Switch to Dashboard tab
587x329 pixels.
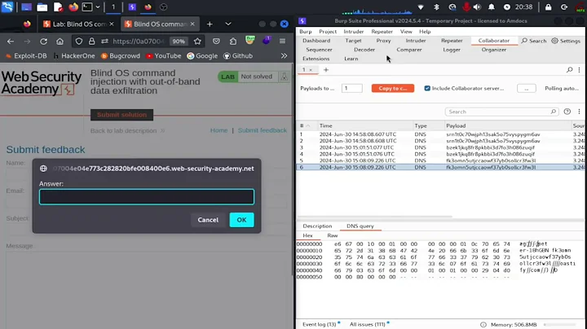tap(316, 41)
